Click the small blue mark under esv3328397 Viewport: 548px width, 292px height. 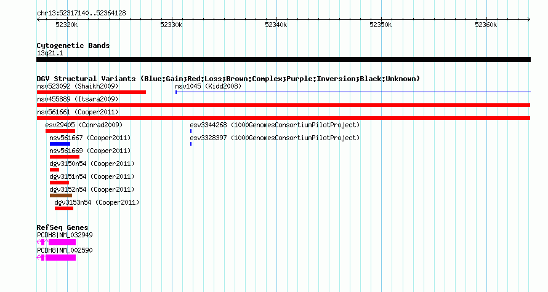pyautogui.click(x=191, y=144)
